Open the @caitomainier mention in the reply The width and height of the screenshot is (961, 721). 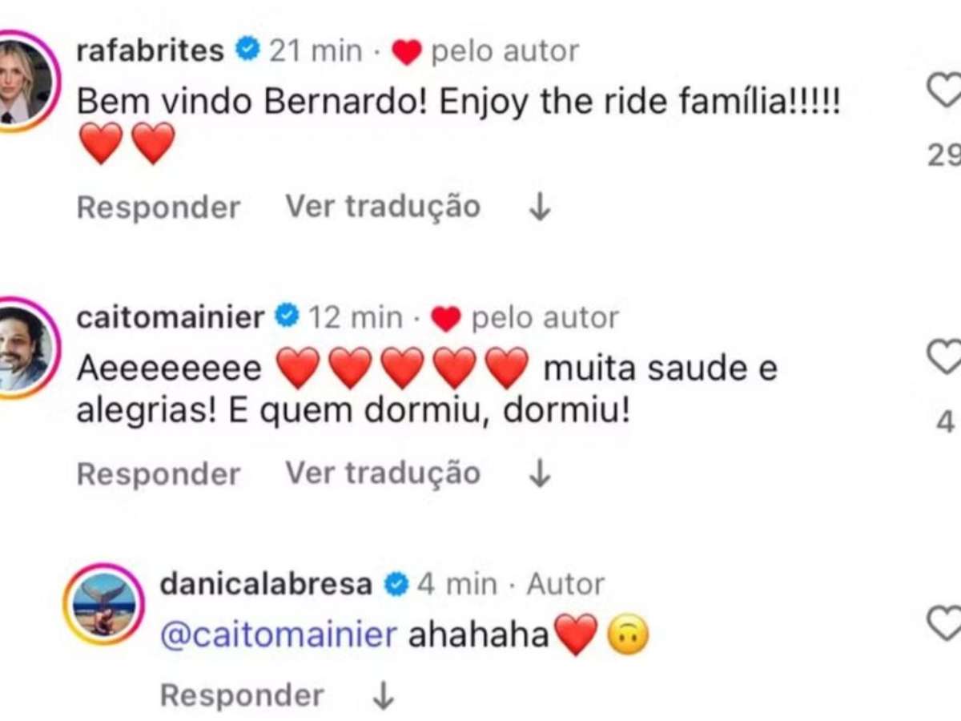(279, 635)
